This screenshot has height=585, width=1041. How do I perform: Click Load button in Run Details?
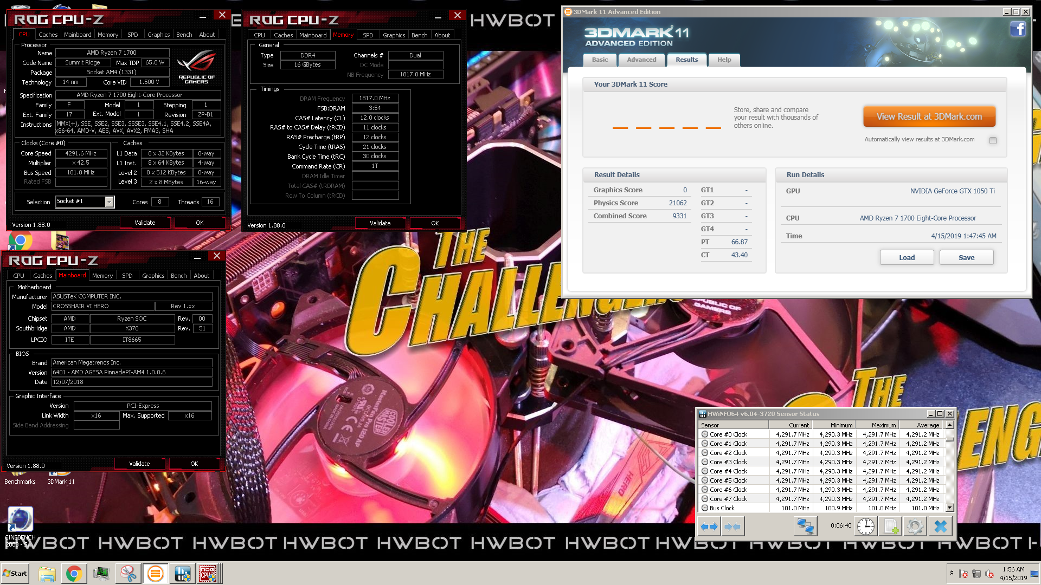(x=907, y=257)
